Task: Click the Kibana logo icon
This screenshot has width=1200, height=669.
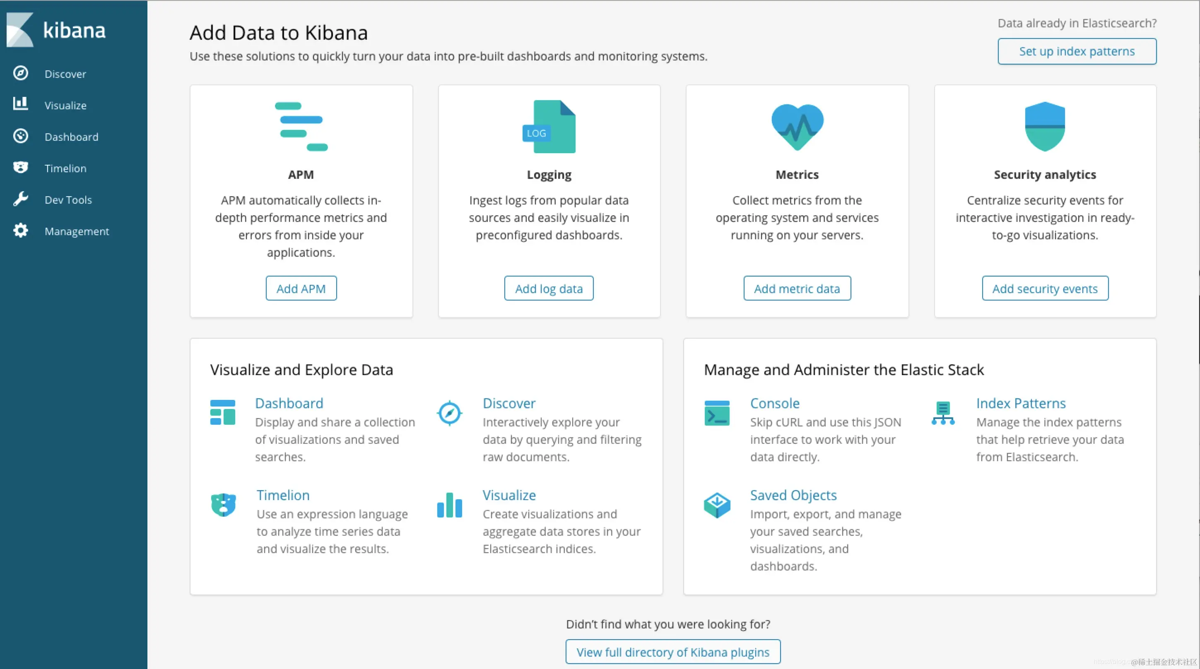Action: [20, 30]
